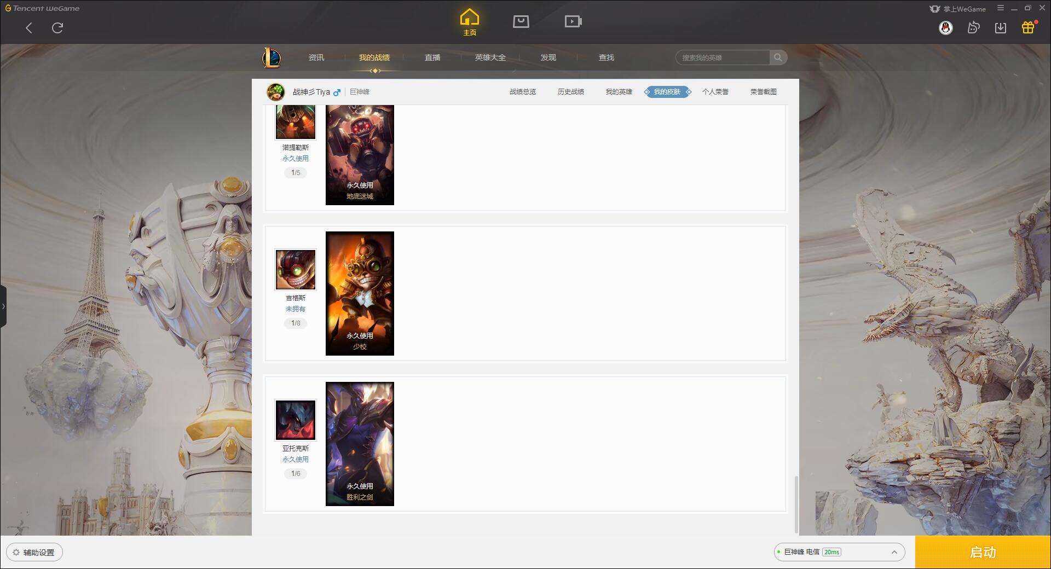Open the friends message icon
The width and height of the screenshot is (1051, 569).
click(x=973, y=28)
